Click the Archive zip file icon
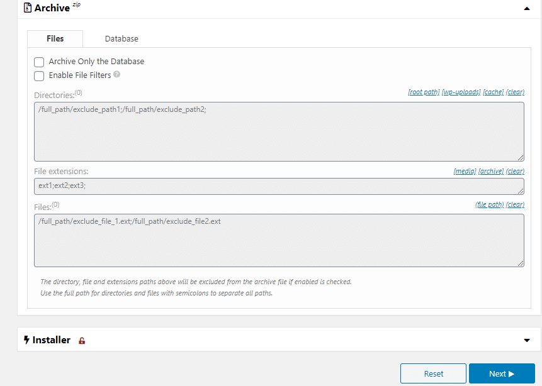The image size is (542, 386). tap(26, 8)
